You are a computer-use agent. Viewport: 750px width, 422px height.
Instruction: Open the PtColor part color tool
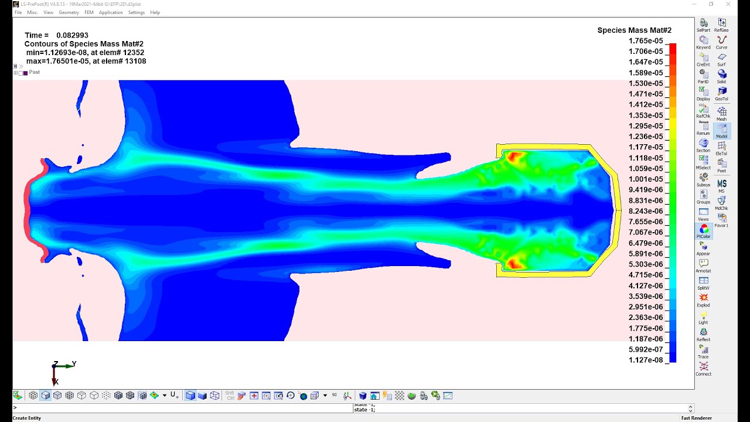[703, 232]
